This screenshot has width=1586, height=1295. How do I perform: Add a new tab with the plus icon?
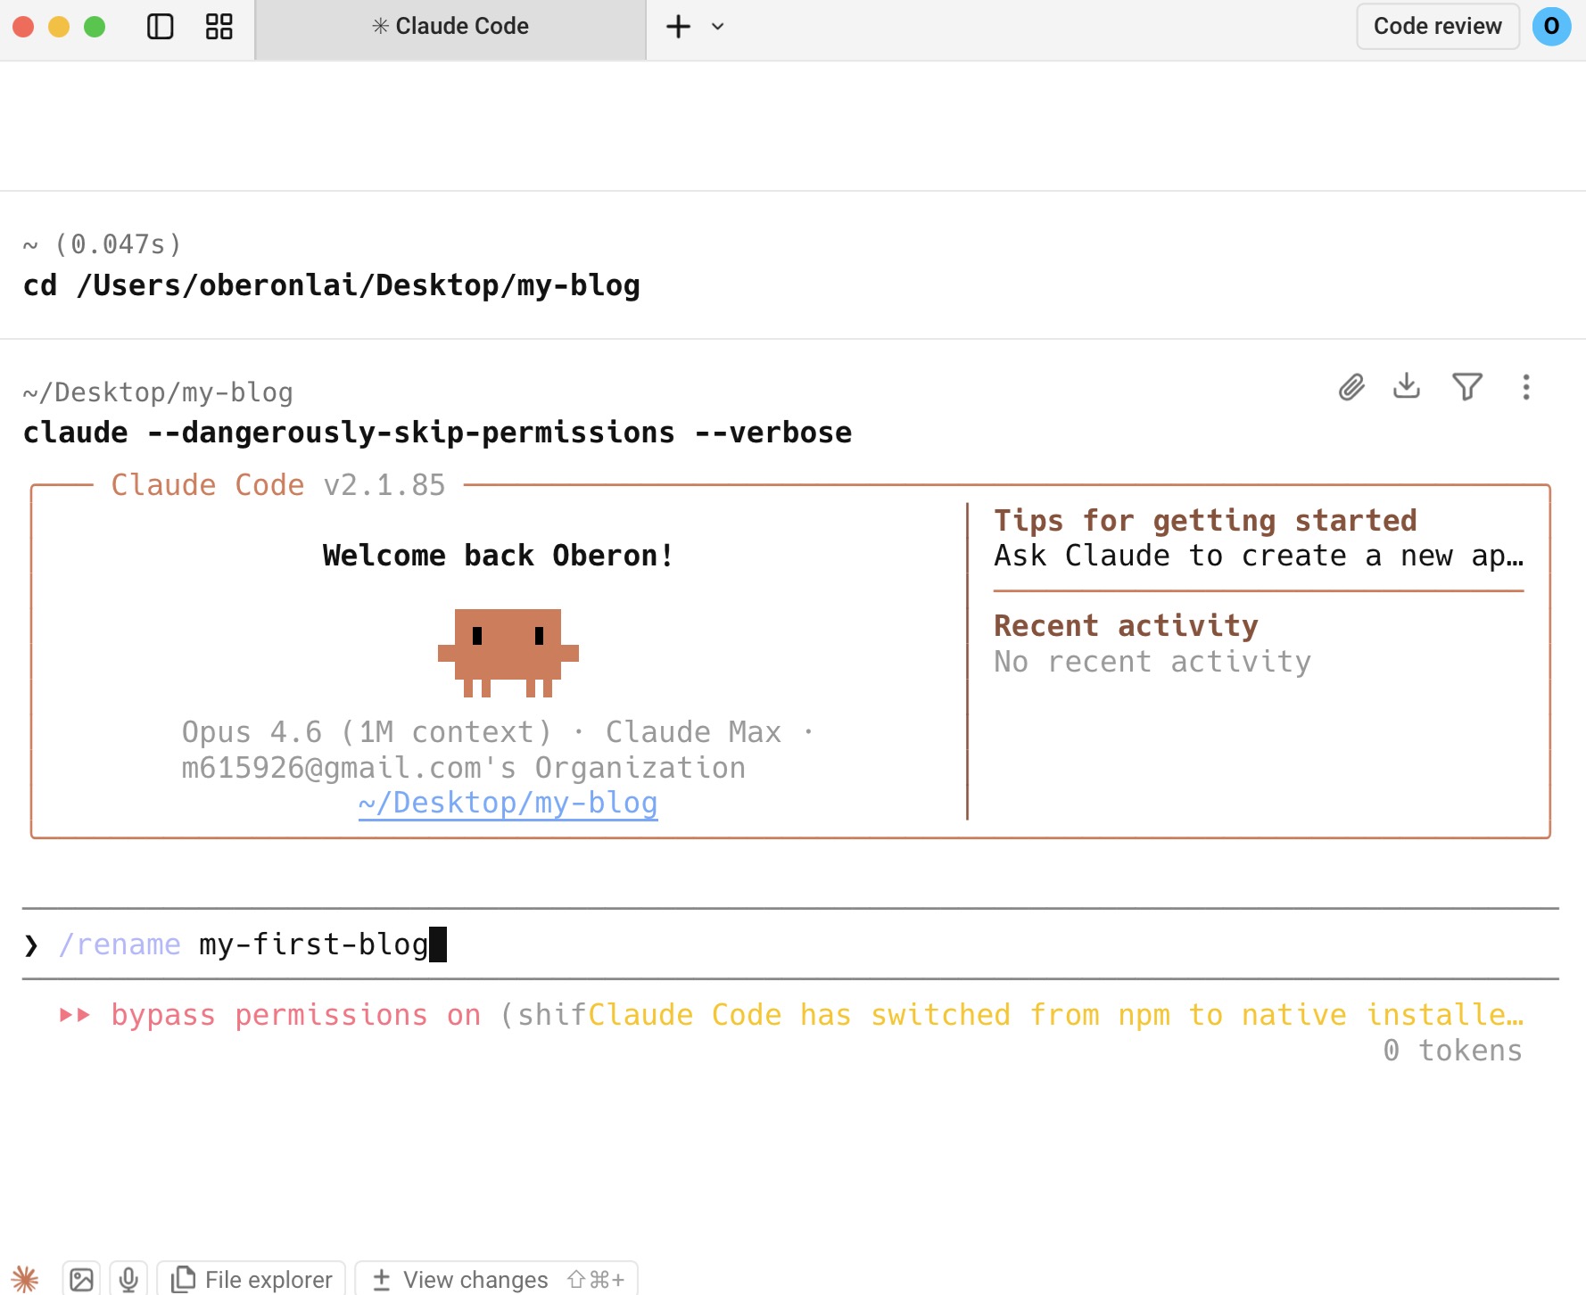click(678, 27)
